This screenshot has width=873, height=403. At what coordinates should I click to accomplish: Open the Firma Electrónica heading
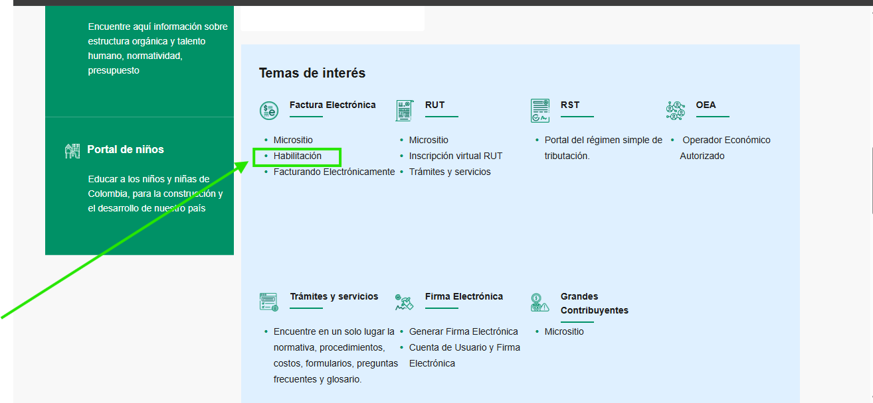coord(464,296)
